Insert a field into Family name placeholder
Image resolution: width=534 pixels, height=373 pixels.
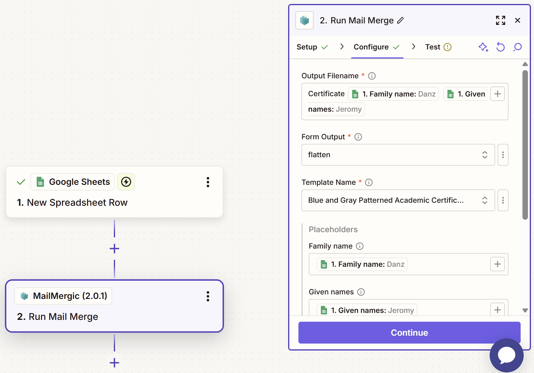point(497,264)
